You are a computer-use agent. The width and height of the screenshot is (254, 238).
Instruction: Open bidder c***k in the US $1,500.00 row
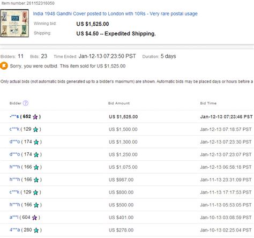(14, 129)
